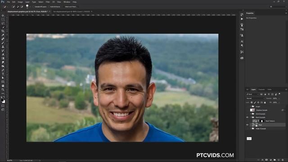Turn layer filtering toggle on or off
Image resolution: width=288 pixels, height=162 pixels.
(279, 94)
